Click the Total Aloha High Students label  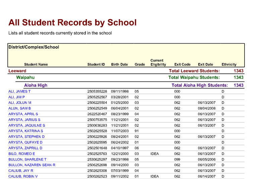coord(200,85)
